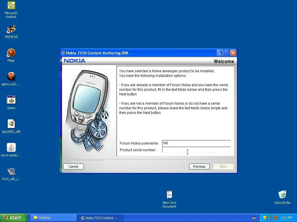Close the Nokia SDK installer window

233,53
